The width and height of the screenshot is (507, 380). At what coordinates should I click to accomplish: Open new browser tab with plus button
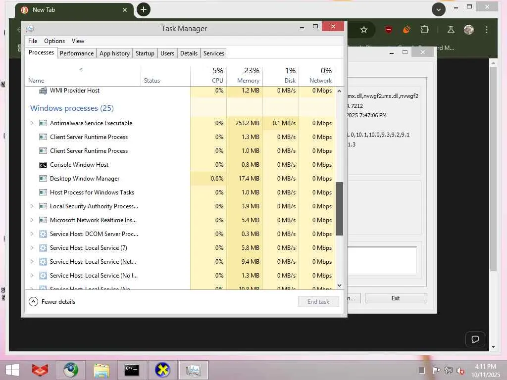pos(144,10)
